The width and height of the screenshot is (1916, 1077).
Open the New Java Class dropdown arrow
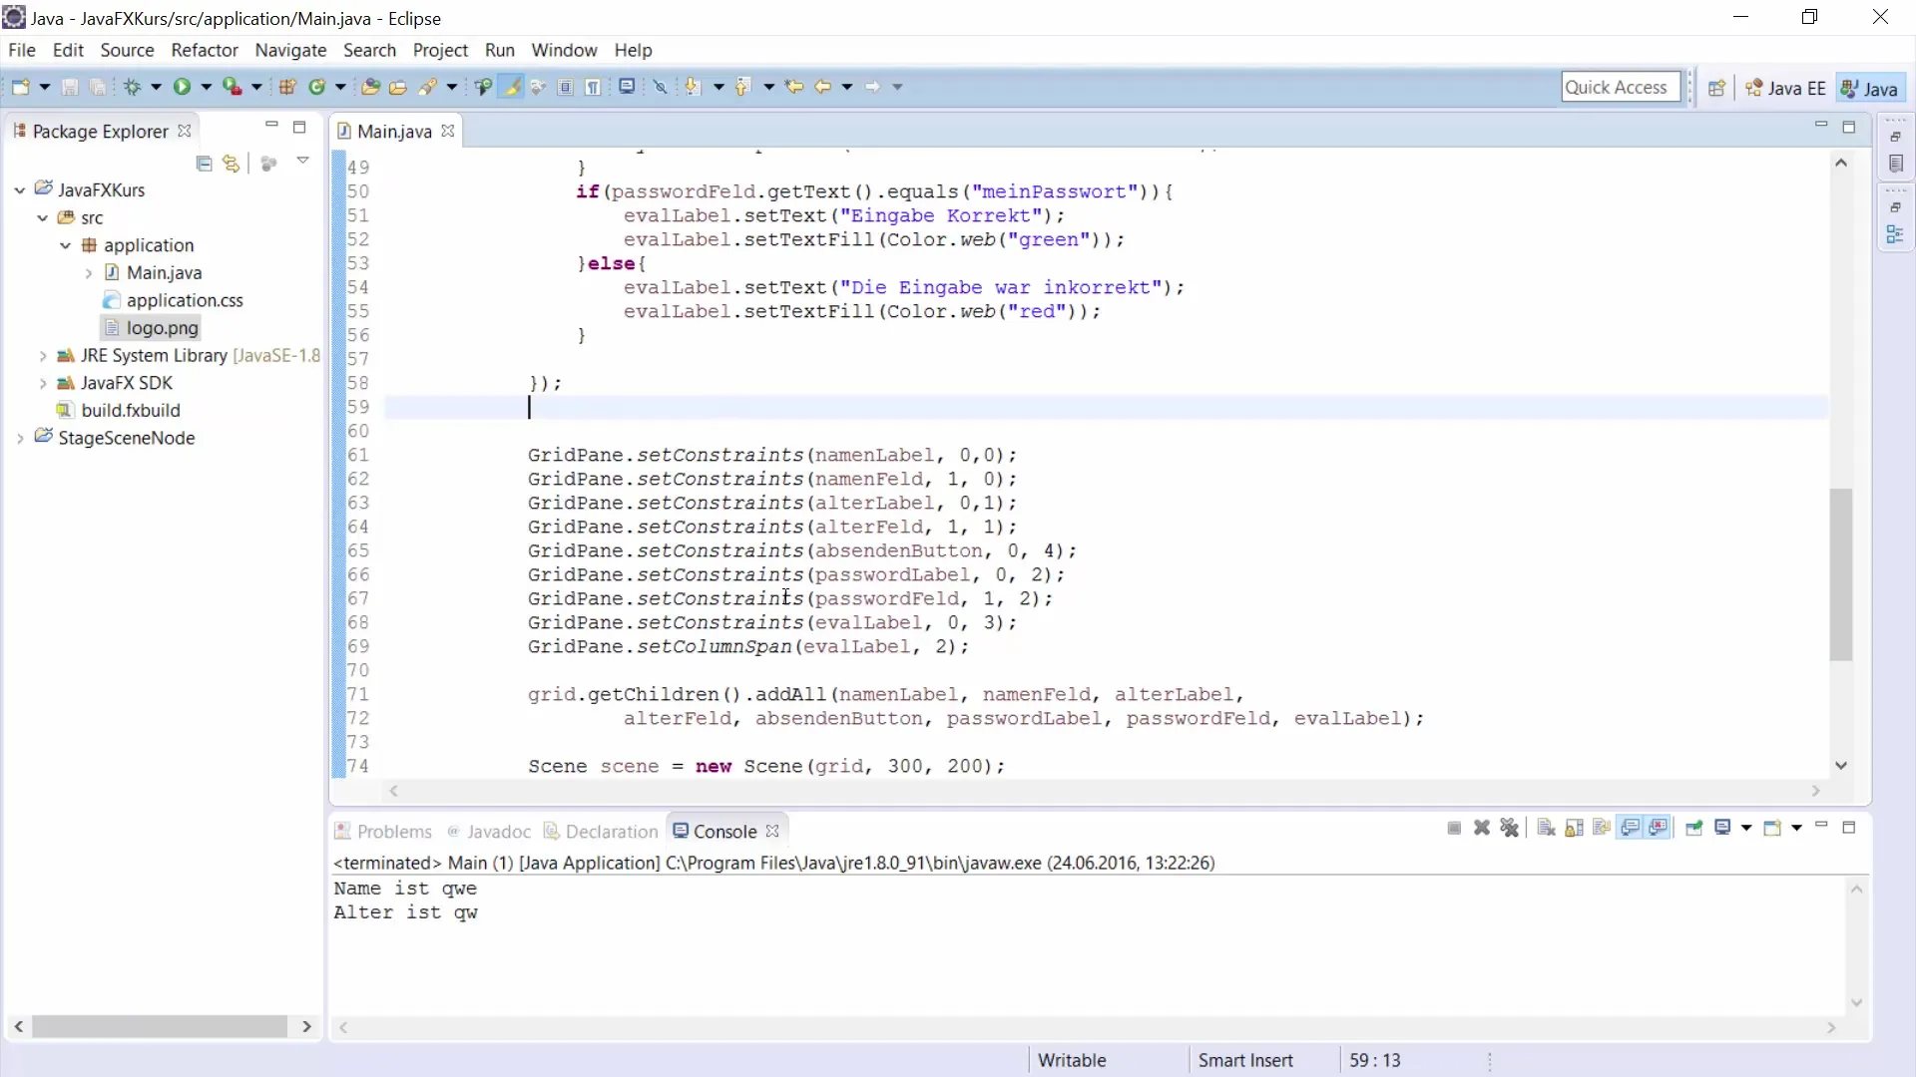tap(340, 87)
